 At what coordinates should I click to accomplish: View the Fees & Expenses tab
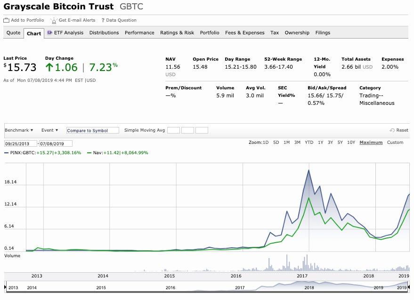pyautogui.click(x=245, y=33)
